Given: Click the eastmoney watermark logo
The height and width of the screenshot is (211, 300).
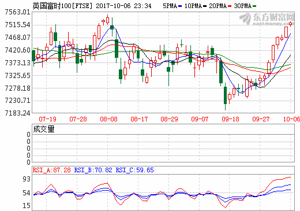Looking at the screenshot, I should click(x=267, y=19).
